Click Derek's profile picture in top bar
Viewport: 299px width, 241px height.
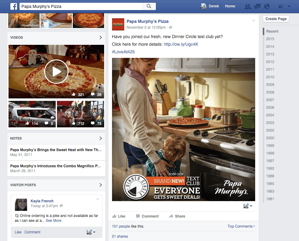203,6
